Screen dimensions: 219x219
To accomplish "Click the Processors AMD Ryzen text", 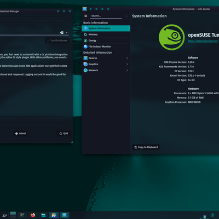I will [x=203, y=93].
